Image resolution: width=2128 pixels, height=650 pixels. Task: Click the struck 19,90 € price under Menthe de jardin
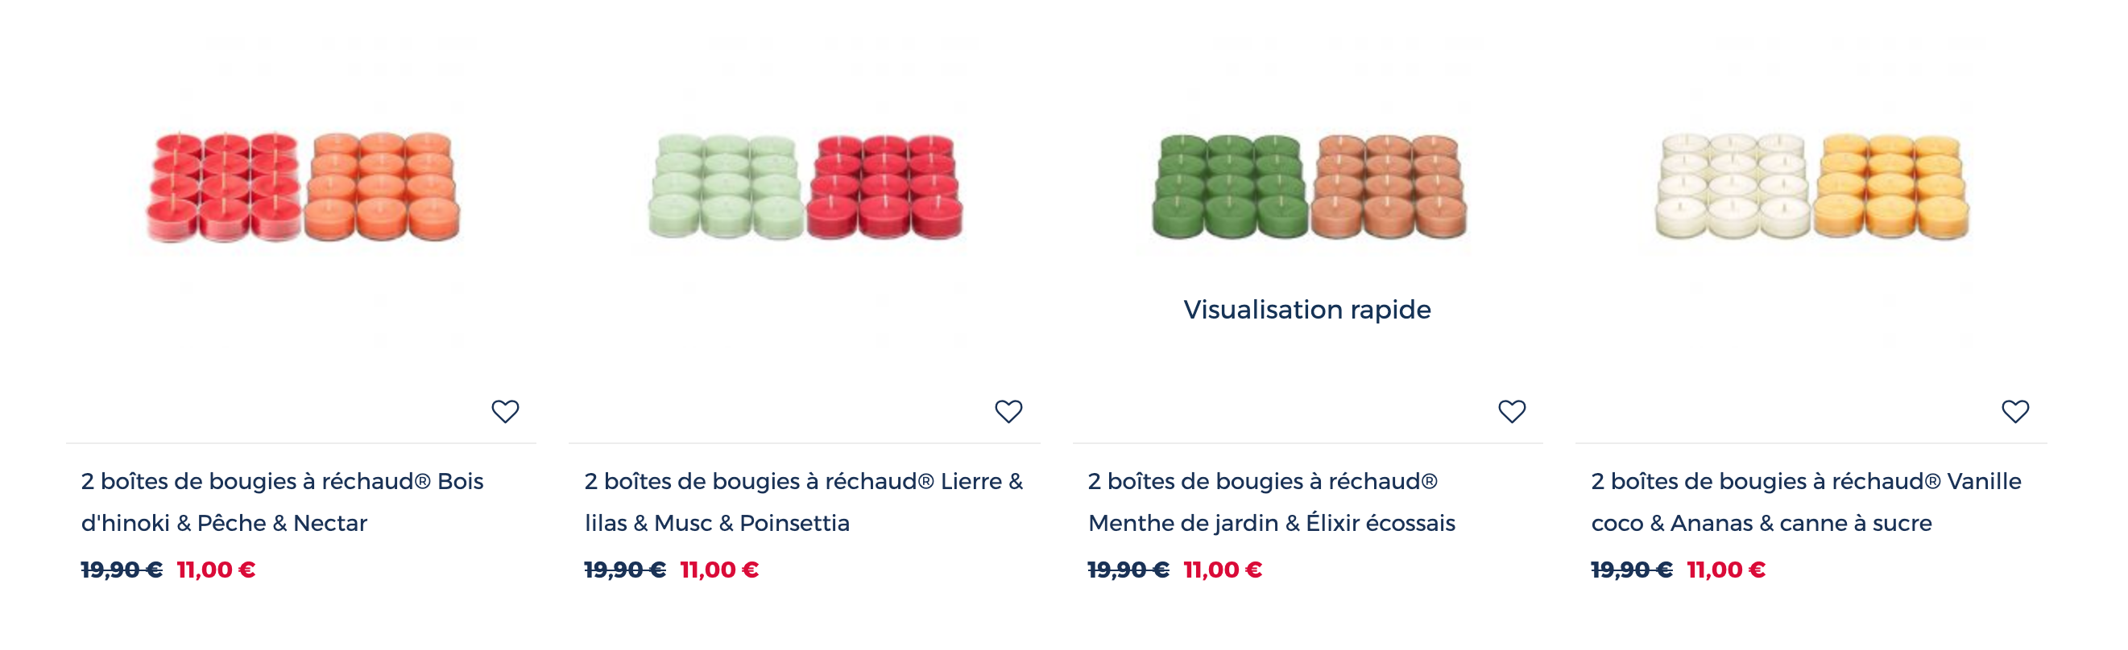point(1128,570)
